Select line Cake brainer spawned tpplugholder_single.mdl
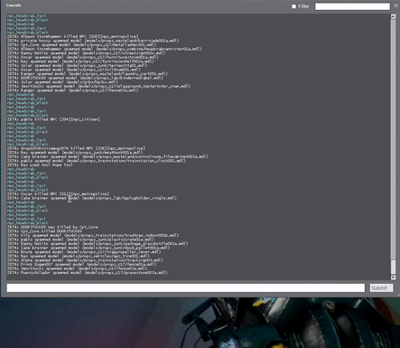 [92, 198]
